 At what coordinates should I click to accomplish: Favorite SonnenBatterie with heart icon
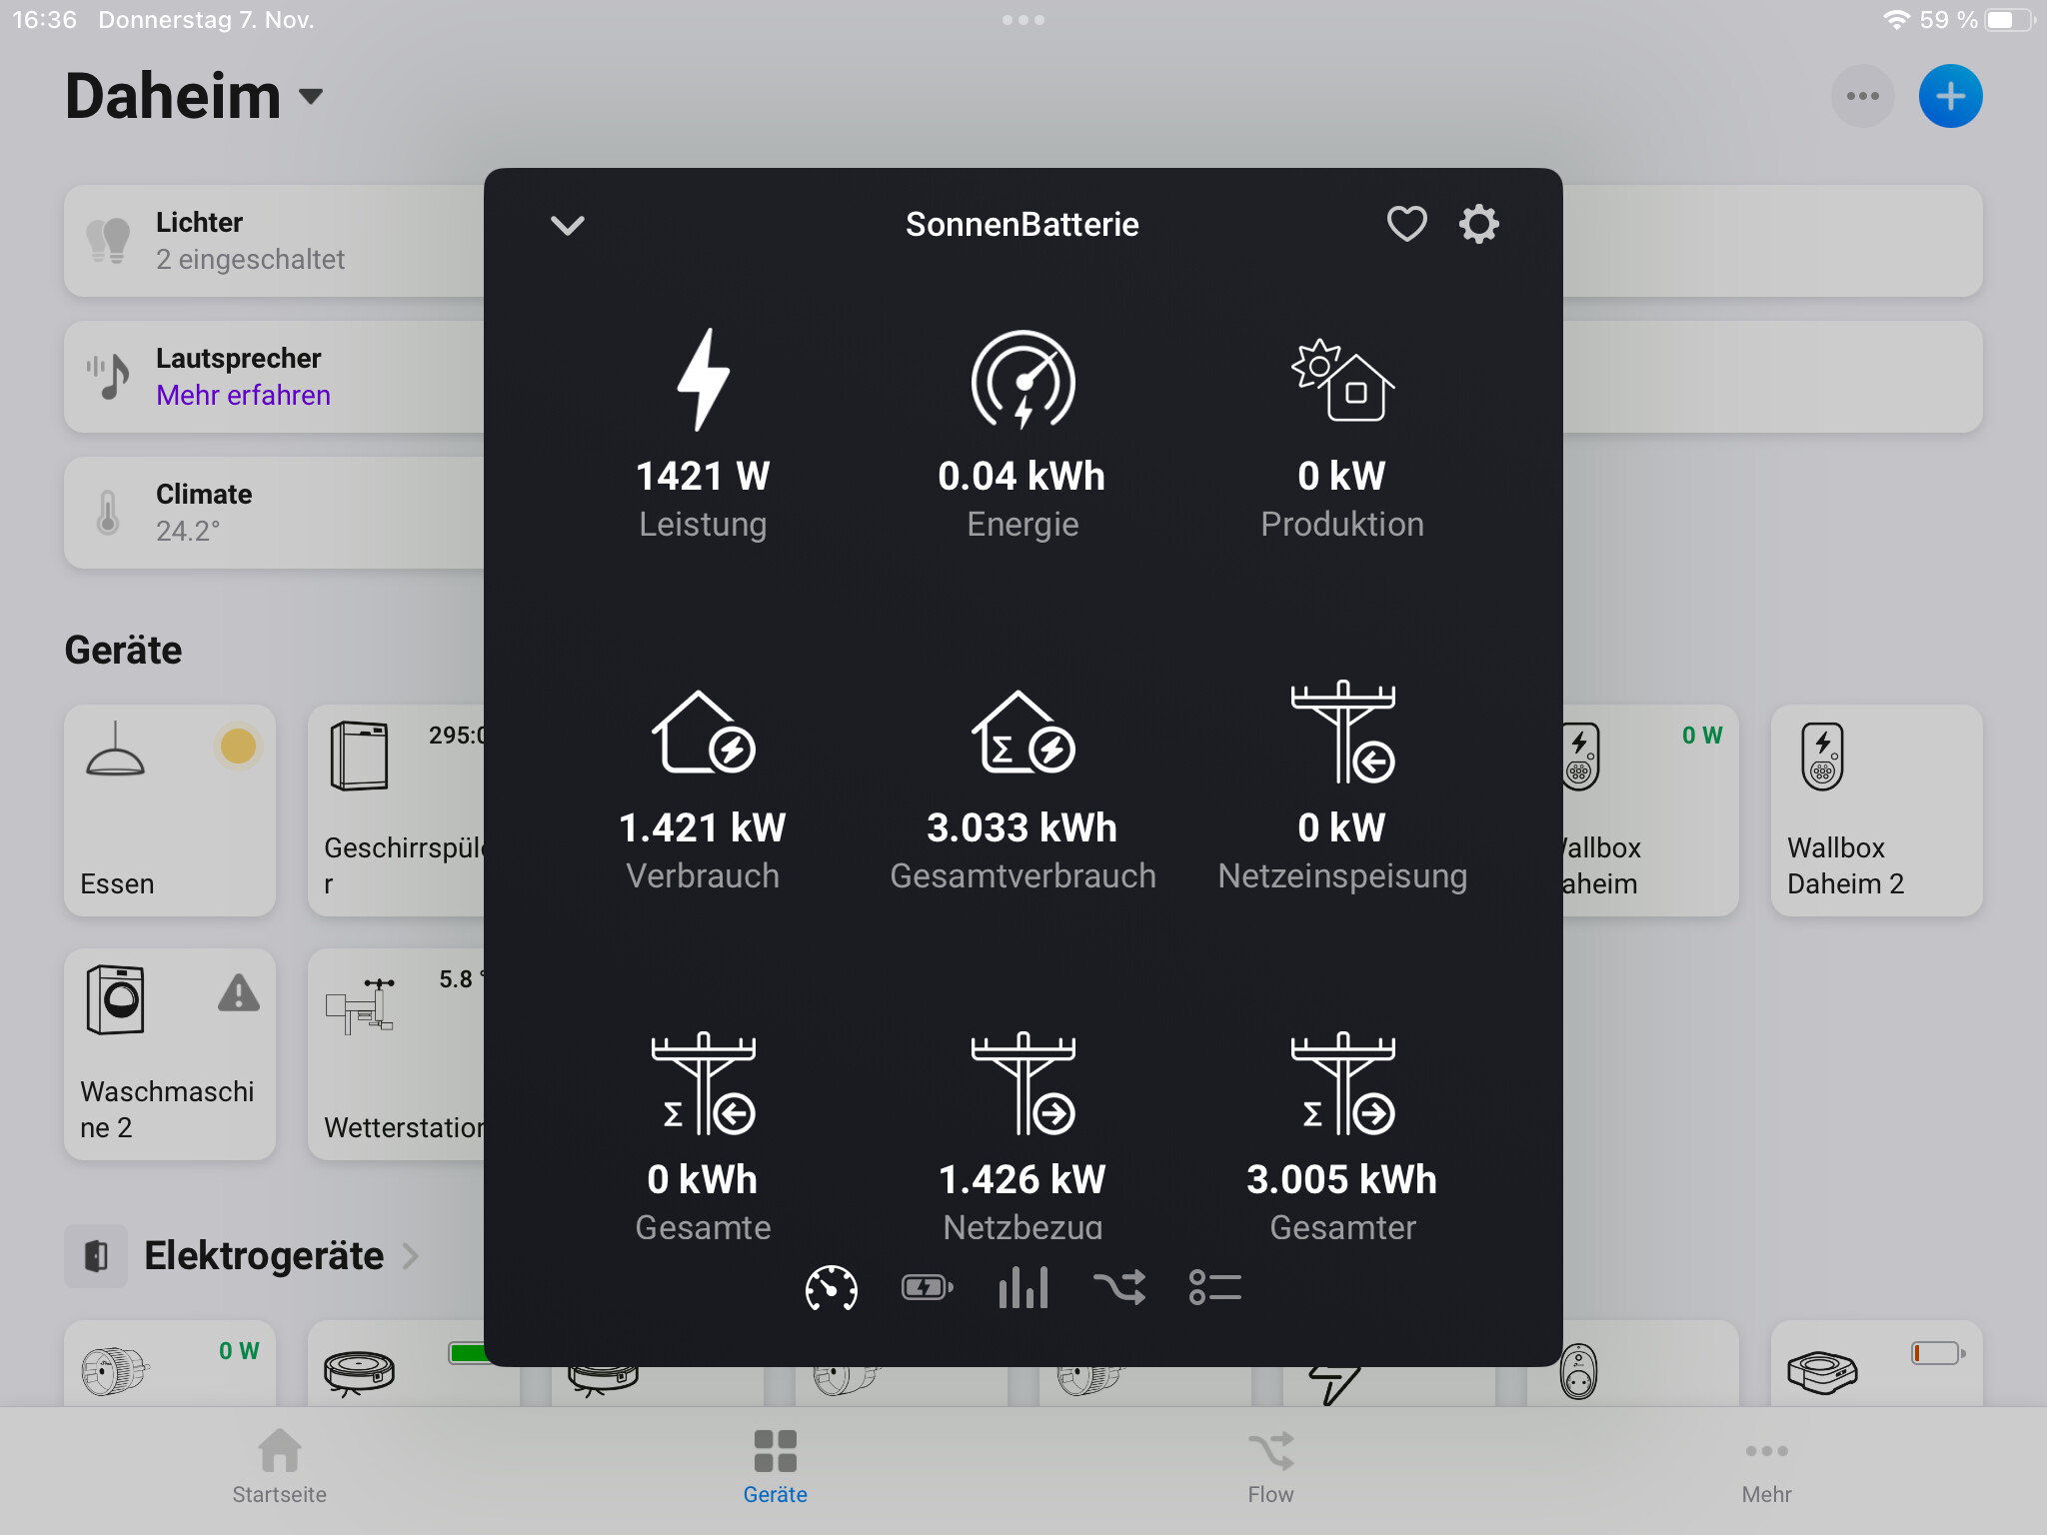pos(1406,224)
